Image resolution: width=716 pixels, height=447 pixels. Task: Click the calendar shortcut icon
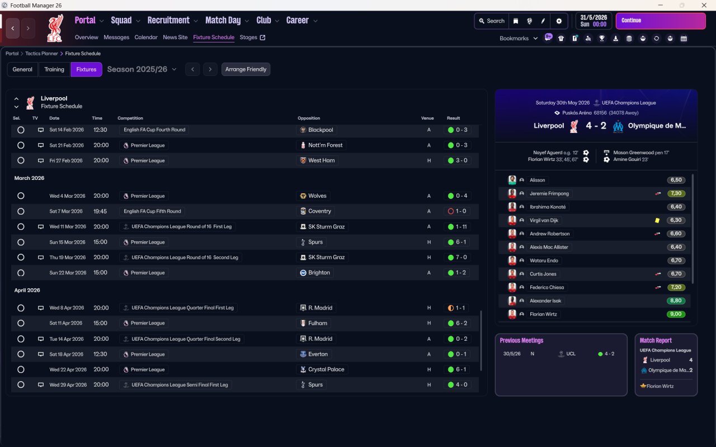tap(684, 39)
